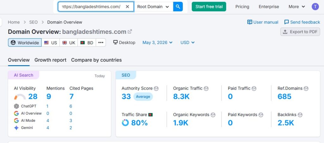Open the USD currency dropdown
Image resolution: width=324 pixels, height=143 pixels.
[187, 43]
